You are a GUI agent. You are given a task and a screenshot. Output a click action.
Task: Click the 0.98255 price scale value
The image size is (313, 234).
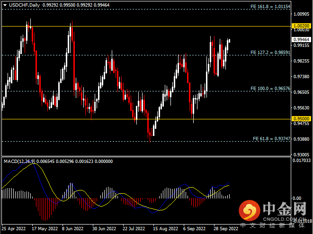302,61
